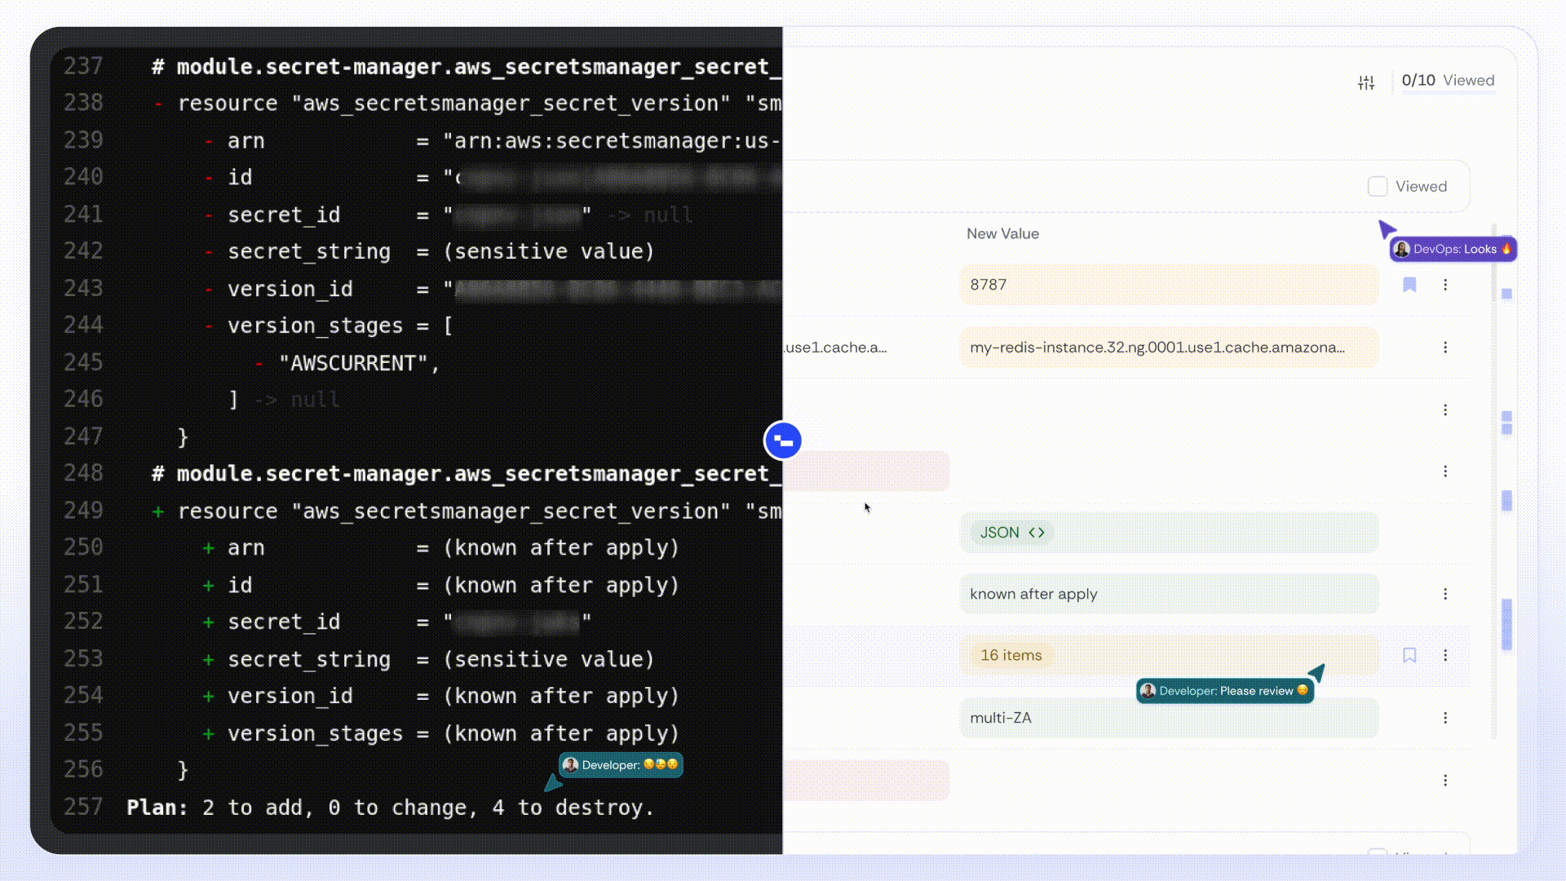Open the three-dot menu on the multi-ZA row
Screen dimensions: 1566x881
[x=1445, y=718]
